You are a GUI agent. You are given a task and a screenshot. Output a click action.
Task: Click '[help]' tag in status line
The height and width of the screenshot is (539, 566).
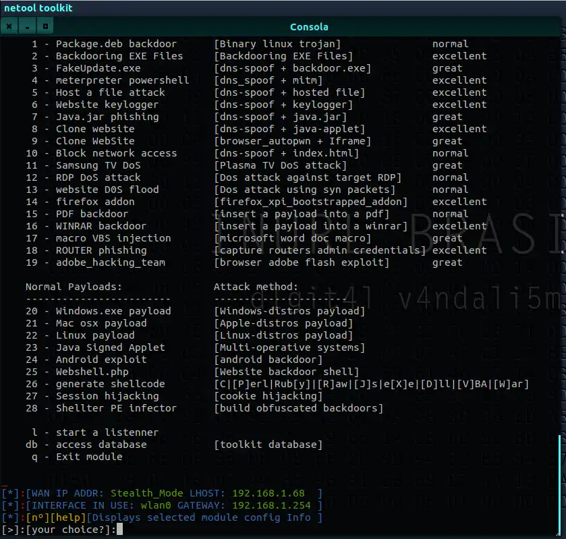pyautogui.click(x=68, y=517)
